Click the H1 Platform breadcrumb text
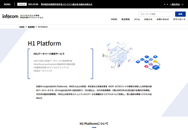188x134 pixels. point(43,27)
